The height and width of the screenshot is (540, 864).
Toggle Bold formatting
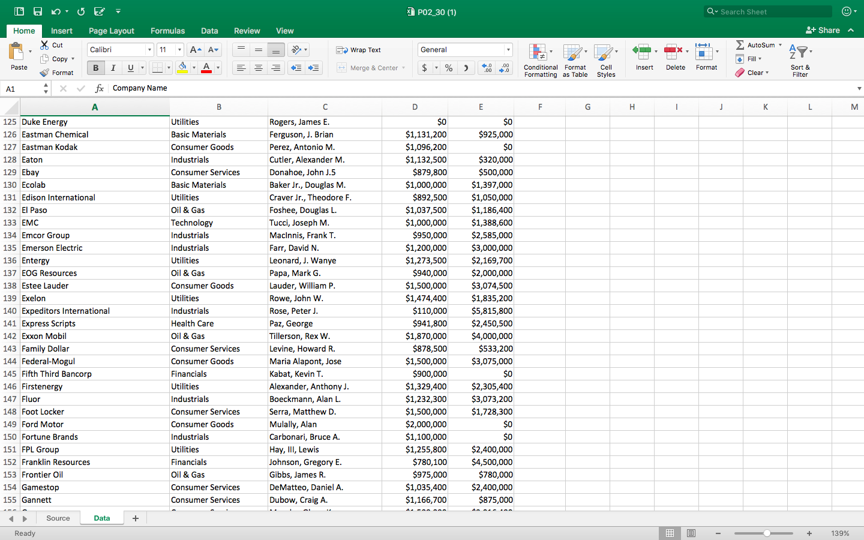click(x=95, y=68)
